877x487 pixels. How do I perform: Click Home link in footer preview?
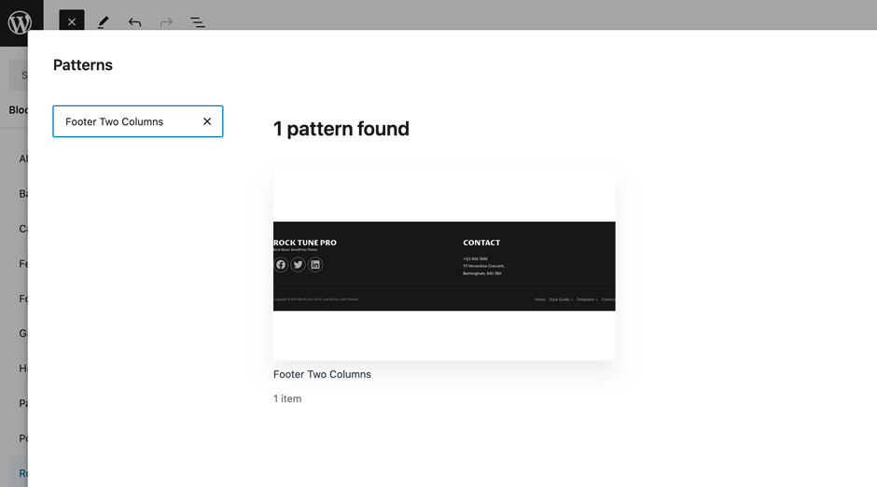pos(539,299)
